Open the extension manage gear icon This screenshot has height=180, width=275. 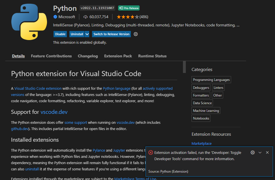tap(136, 34)
